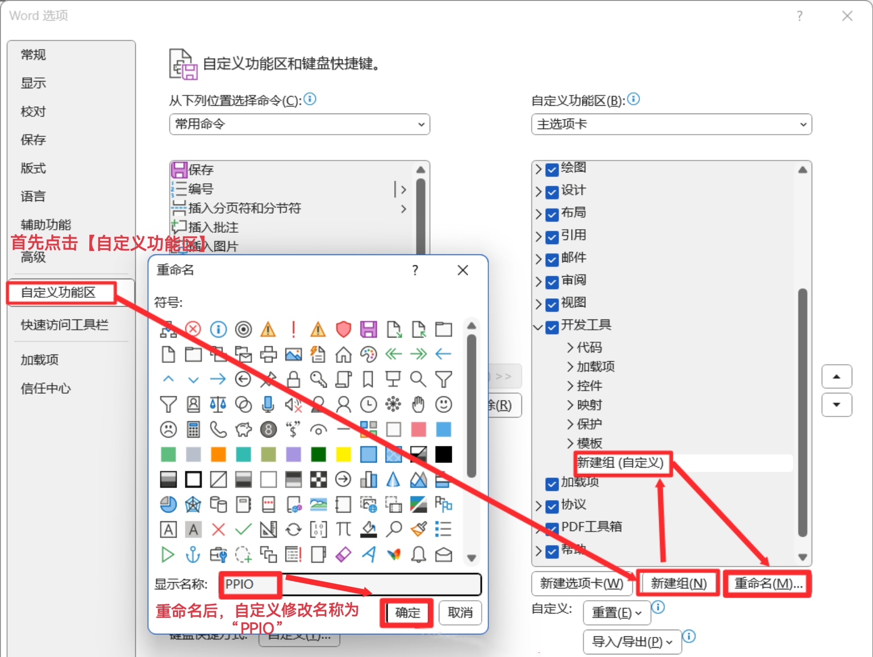Pick the raised hand symbol

tap(418, 404)
